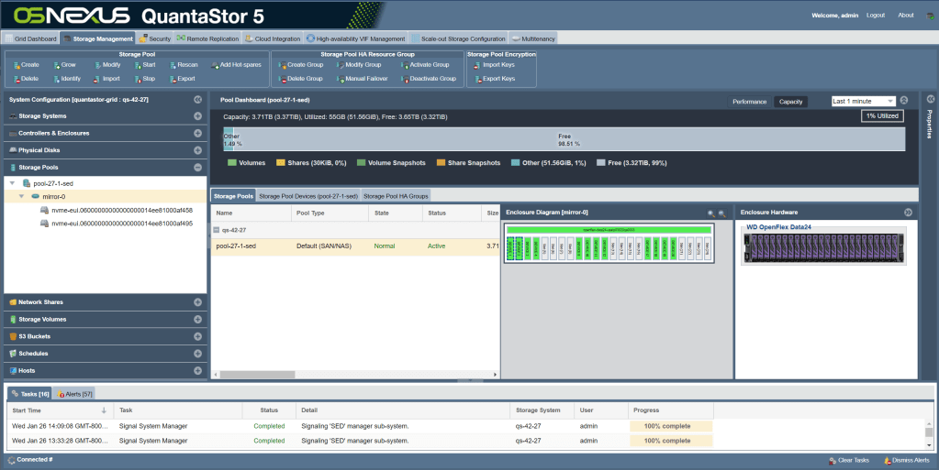
Task: Collapse the Storage Pools section
Action: (197, 168)
